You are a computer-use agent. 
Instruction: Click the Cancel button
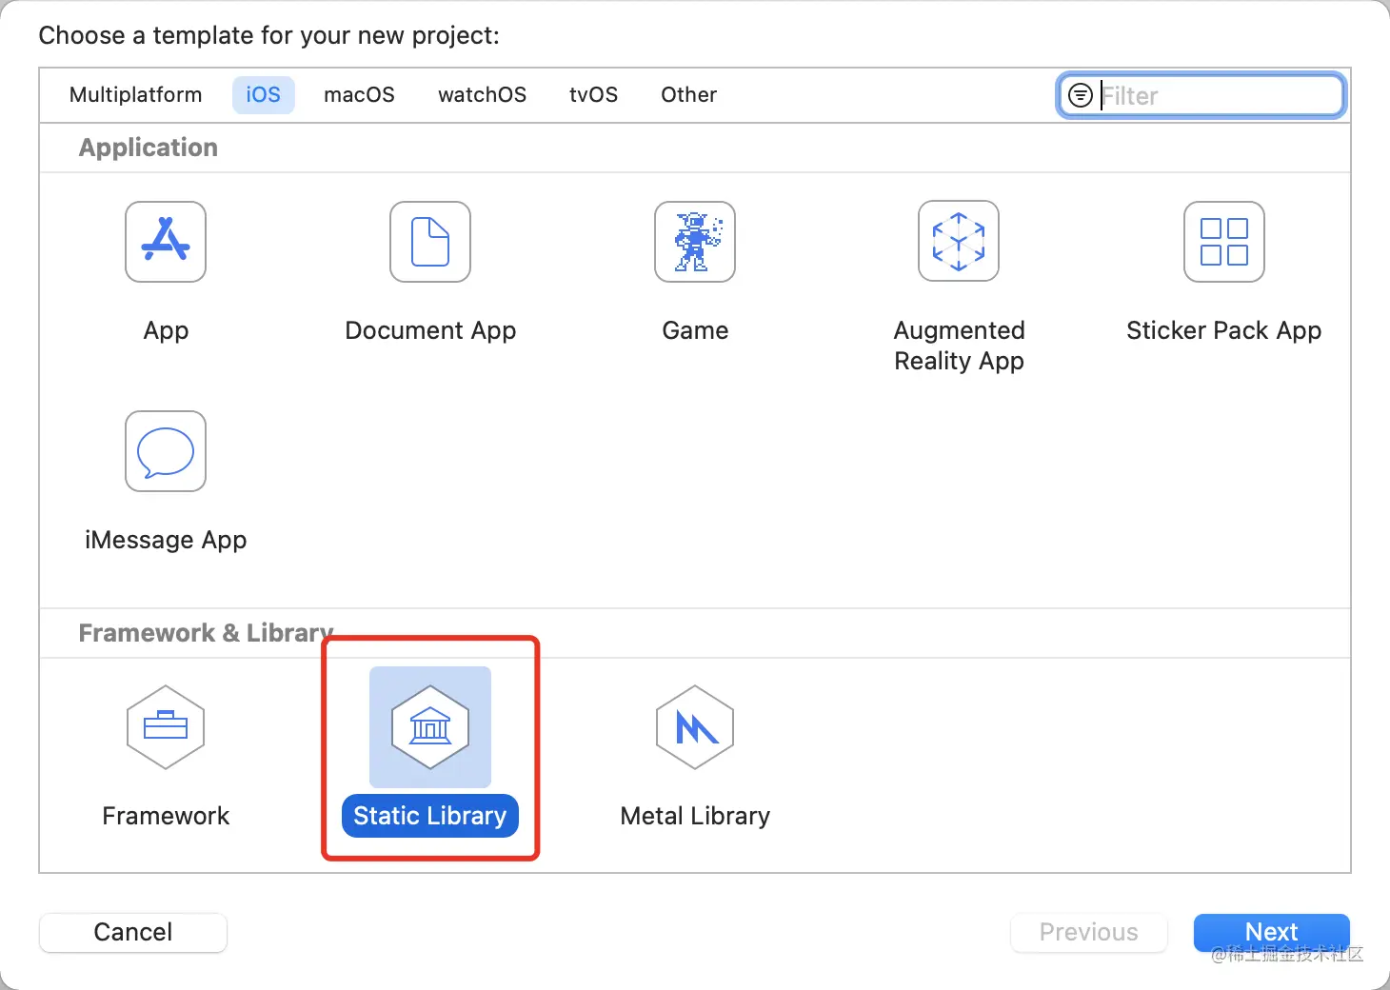[133, 932]
